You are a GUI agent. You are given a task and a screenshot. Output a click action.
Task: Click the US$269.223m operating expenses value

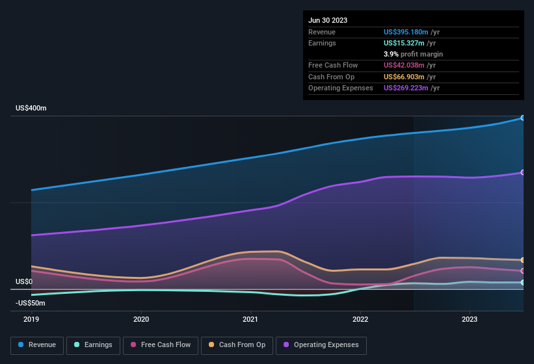[406, 88]
